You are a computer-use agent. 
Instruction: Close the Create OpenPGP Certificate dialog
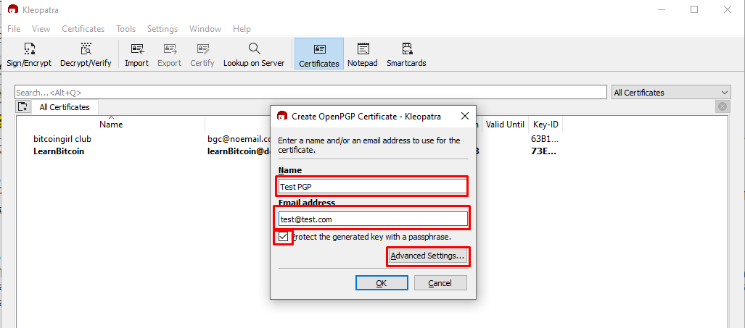[465, 116]
